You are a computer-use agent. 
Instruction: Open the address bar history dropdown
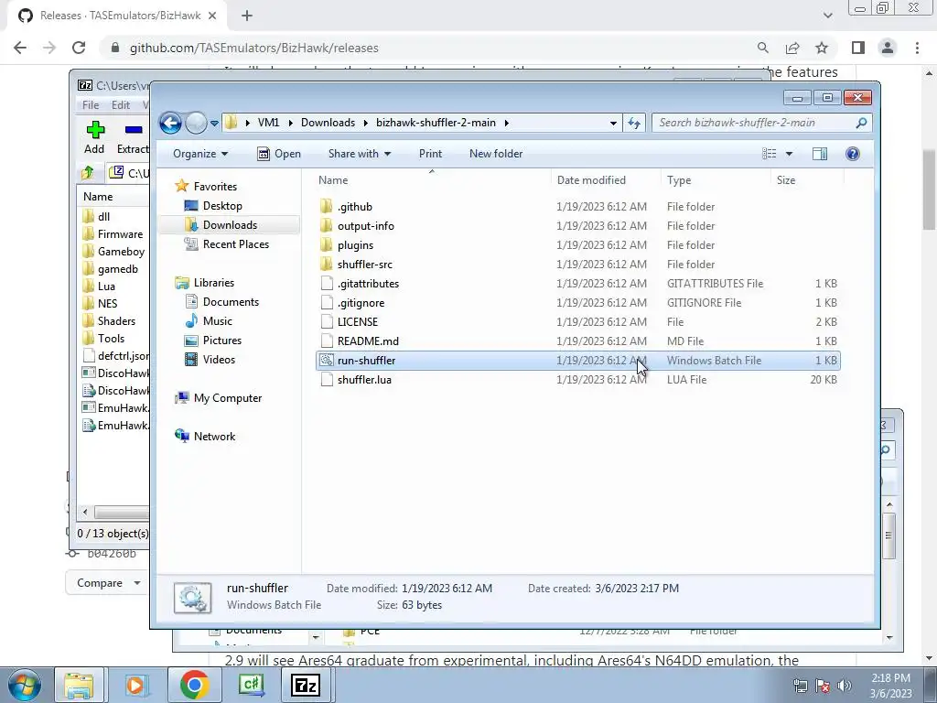point(613,124)
